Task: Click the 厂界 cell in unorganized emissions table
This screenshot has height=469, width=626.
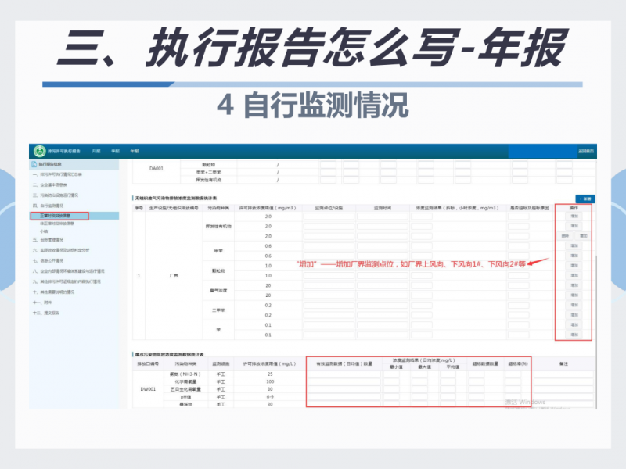Action: coord(174,276)
